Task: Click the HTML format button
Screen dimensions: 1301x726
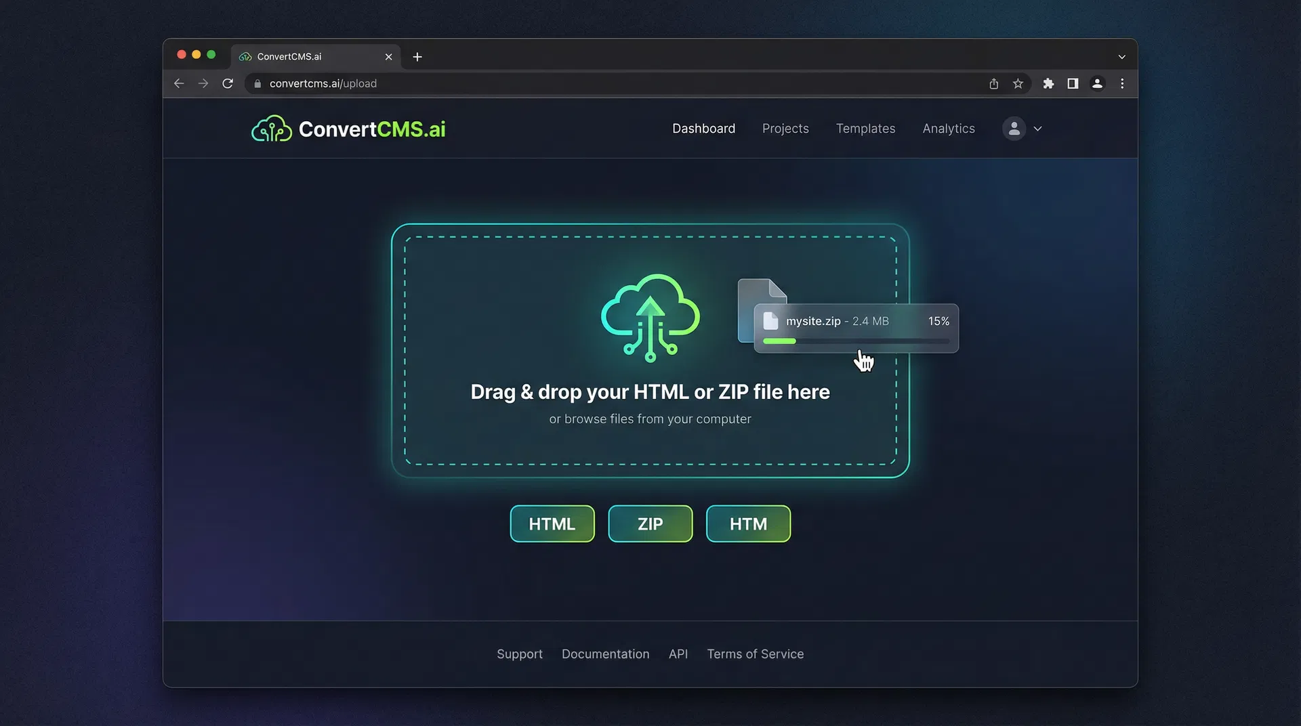Action: pos(552,524)
